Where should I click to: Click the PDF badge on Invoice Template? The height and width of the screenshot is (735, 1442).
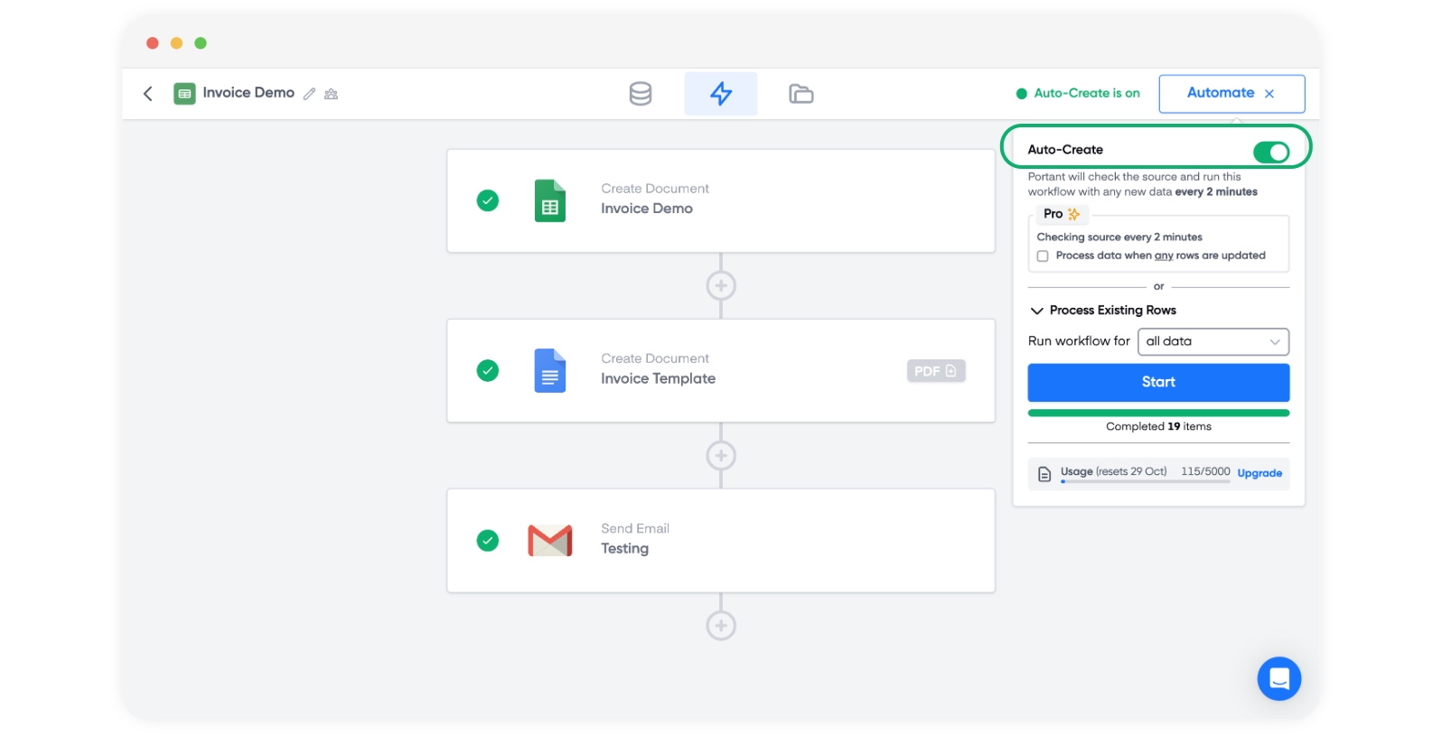pyautogui.click(x=935, y=371)
